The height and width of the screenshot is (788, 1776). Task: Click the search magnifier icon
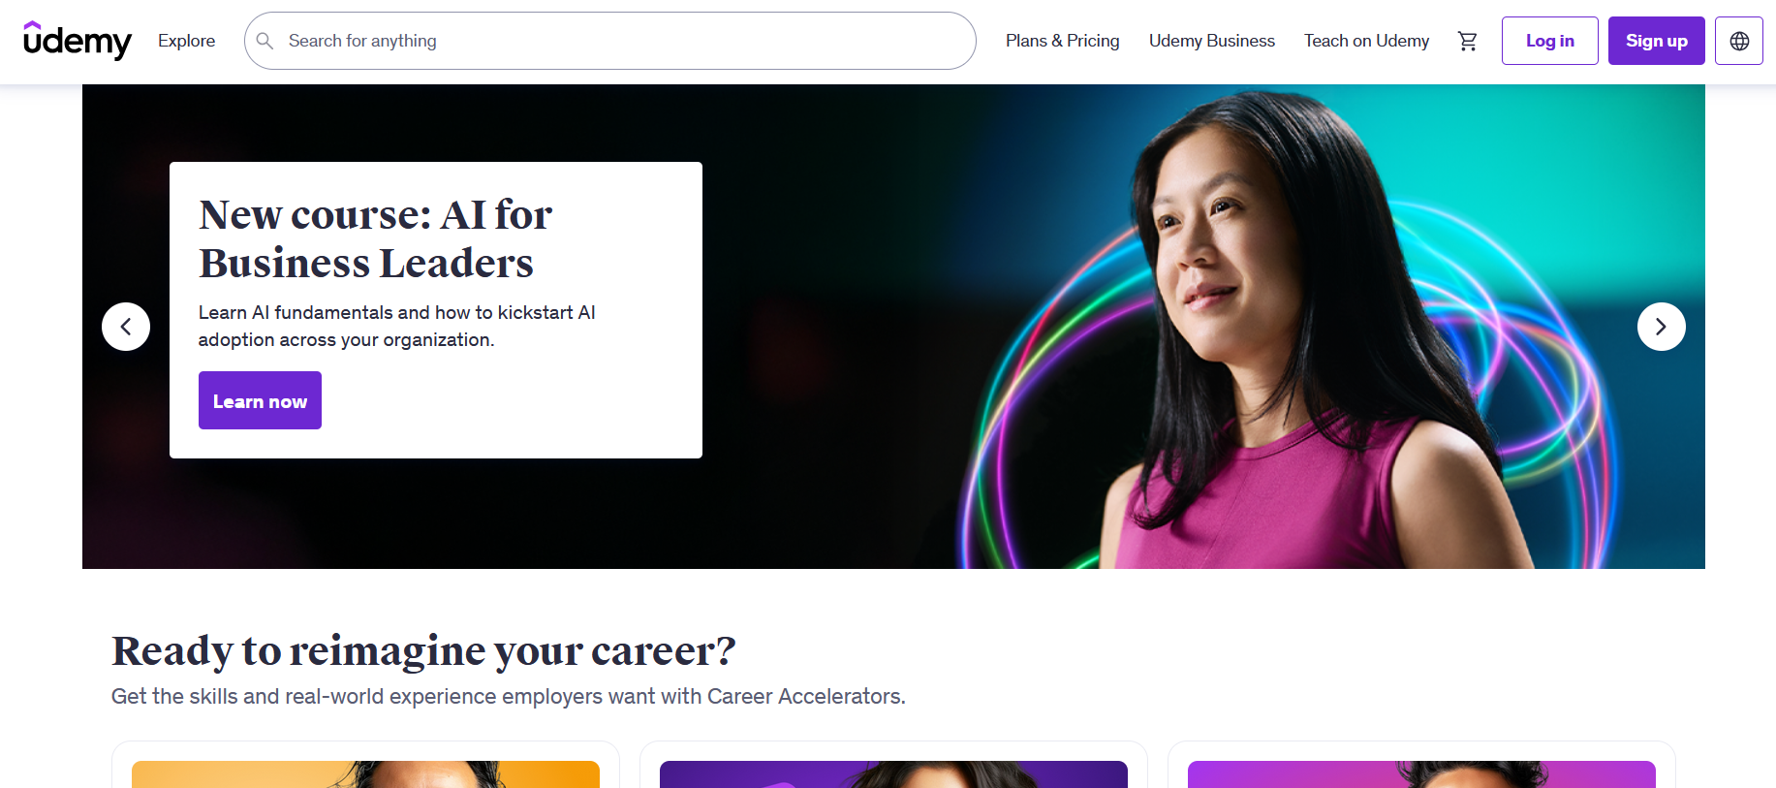pos(265,41)
